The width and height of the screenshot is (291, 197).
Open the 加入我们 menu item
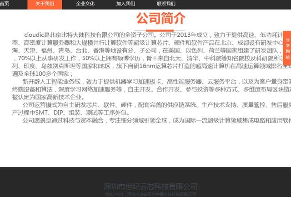coord(125,4)
